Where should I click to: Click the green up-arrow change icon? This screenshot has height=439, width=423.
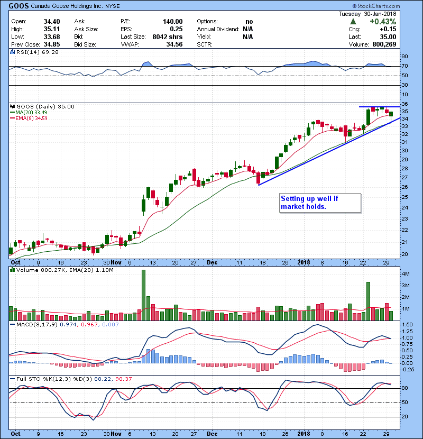(353, 21)
